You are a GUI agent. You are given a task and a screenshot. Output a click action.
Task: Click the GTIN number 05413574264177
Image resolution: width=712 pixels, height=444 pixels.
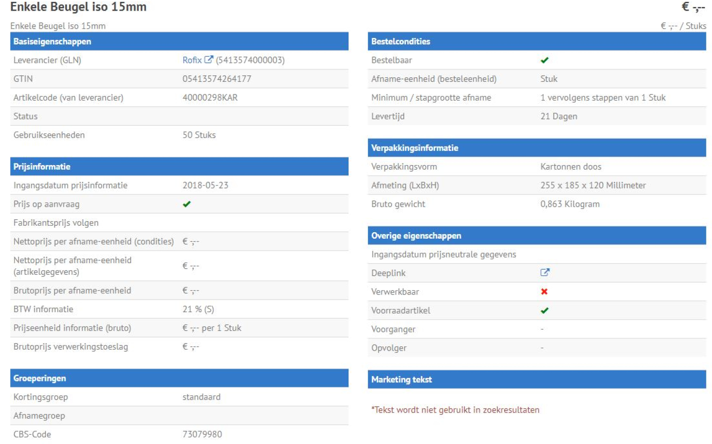(217, 79)
